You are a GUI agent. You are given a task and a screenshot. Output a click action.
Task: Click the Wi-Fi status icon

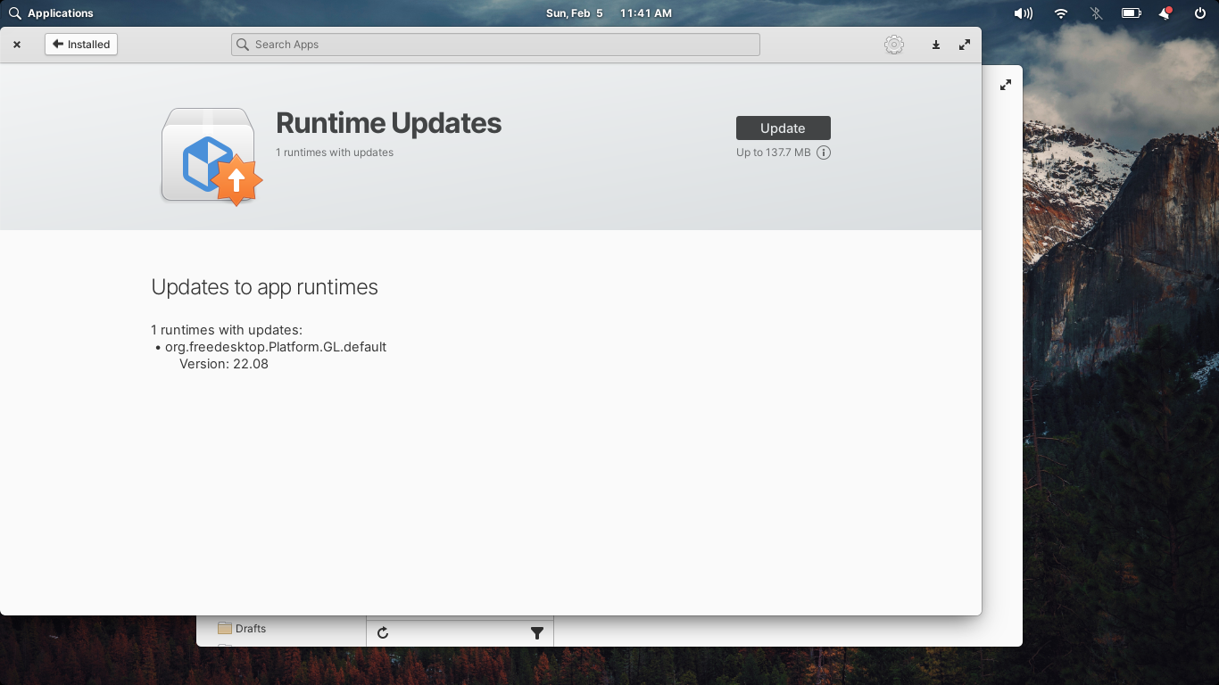[1059, 12]
